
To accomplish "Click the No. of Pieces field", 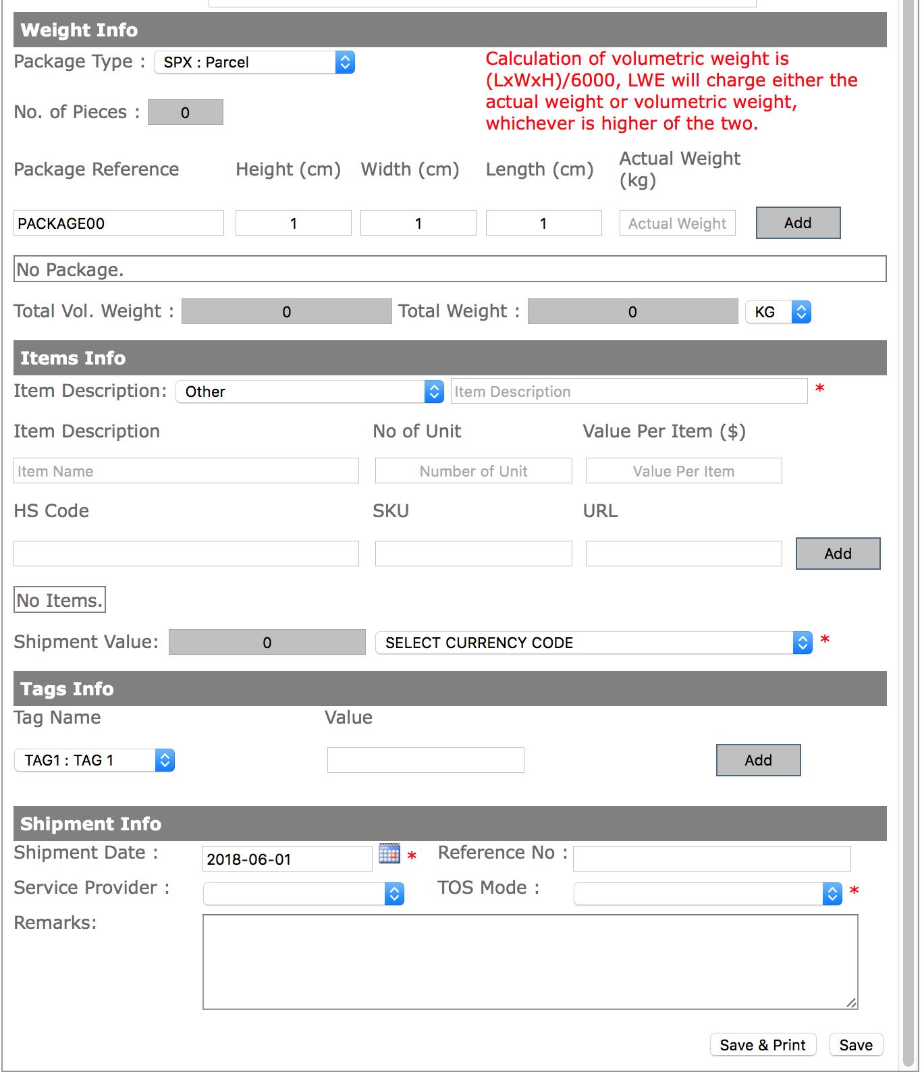I will pyautogui.click(x=186, y=112).
